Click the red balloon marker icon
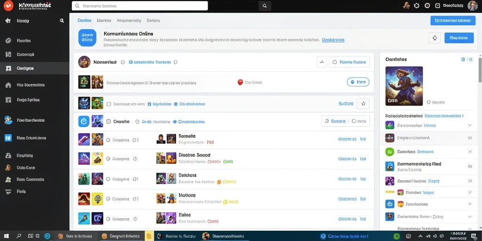 click(240, 82)
